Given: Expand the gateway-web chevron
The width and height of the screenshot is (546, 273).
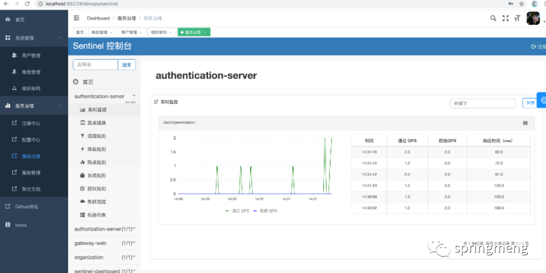Looking at the screenshot, I should coord(134,243).
